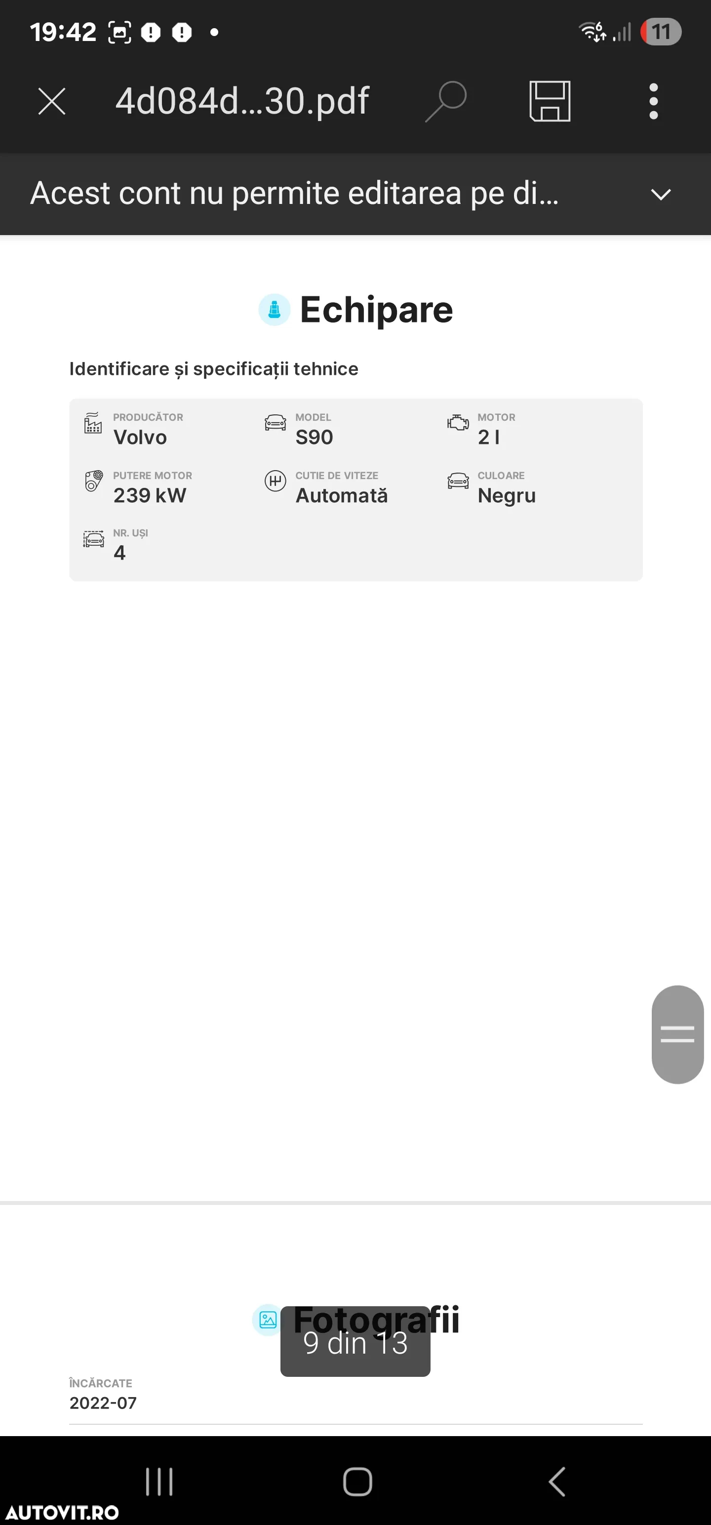This screenshot has width=711, height=1525.
Task: Go back using the Android back arrow
Action: coord(557,1482)
